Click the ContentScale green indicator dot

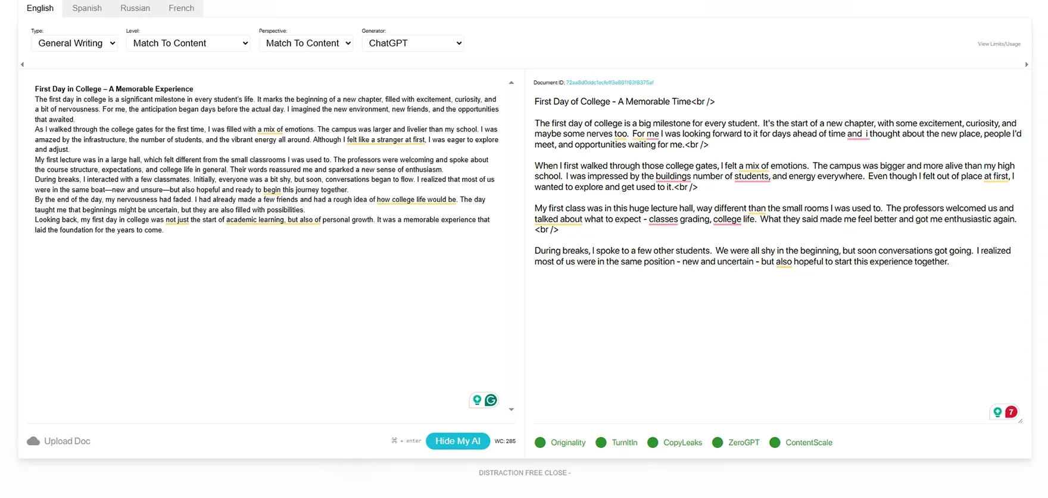pos(775,443)
